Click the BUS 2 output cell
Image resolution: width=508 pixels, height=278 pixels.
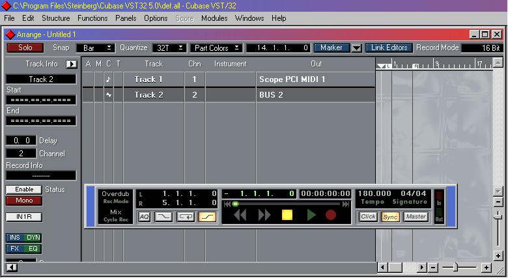pyautogui.click(x=315, y=95)
